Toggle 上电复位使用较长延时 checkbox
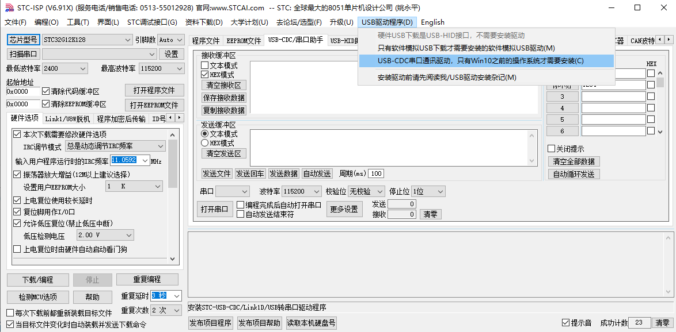 click(17, 200)
